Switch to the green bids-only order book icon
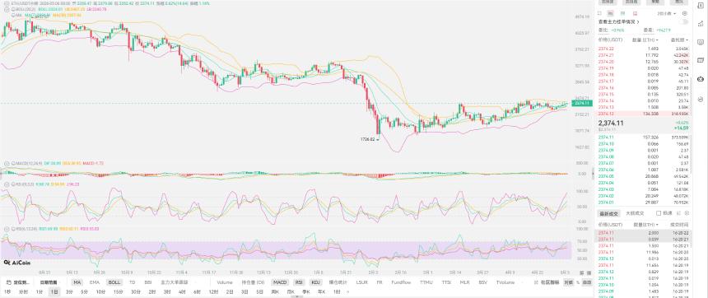The height and width of the screenshot is (298, 708). tap(623, 13)
